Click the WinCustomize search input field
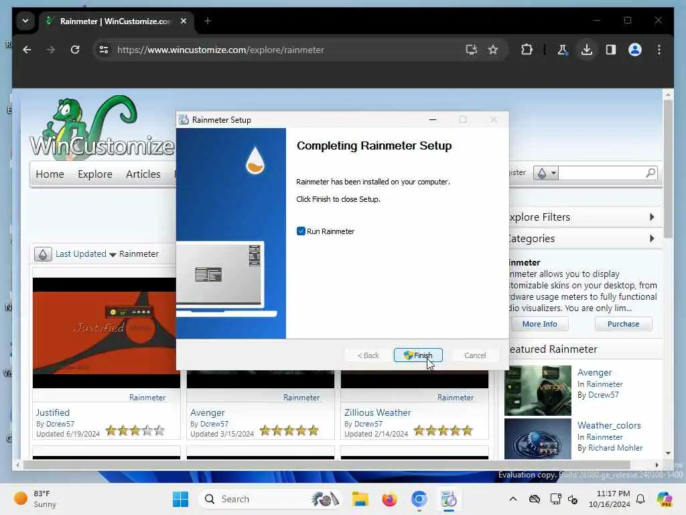The image size is (686, 515). click(x=602, y=173)
